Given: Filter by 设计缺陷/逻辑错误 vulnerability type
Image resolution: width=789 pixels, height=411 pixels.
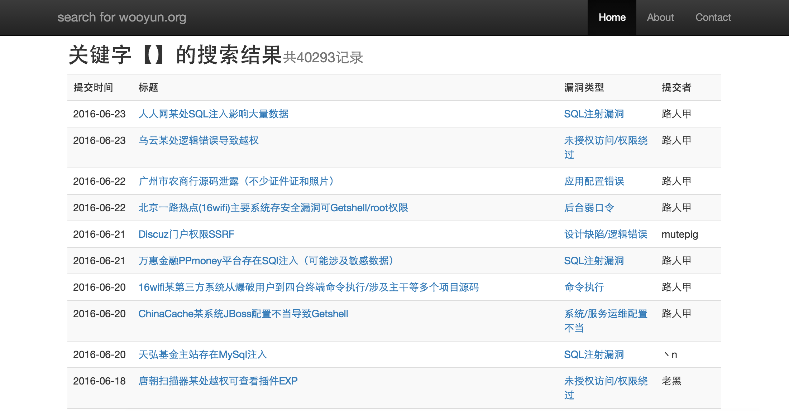Looking at the screenshot, I should click(606, 234).
